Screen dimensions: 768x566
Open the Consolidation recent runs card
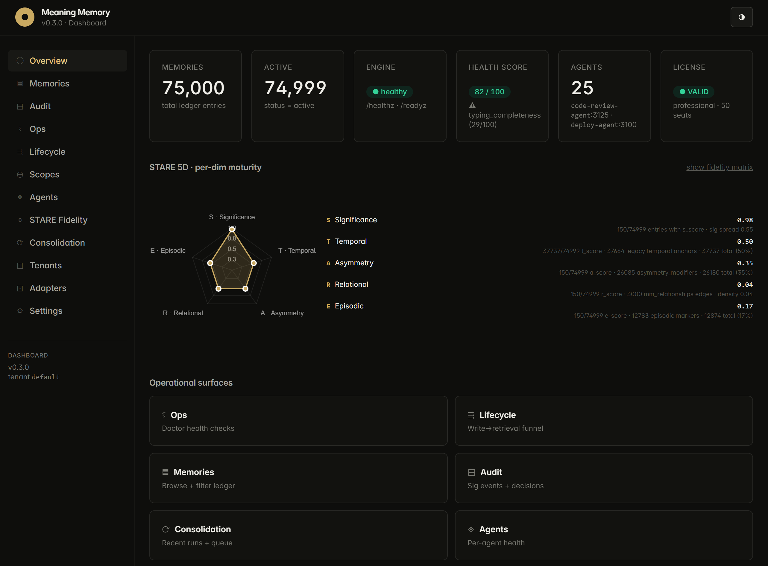[x=298, y=535]
